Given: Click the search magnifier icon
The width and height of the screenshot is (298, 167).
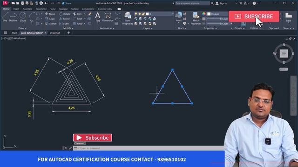Looking at the screenshot, I should coord(212,3).
